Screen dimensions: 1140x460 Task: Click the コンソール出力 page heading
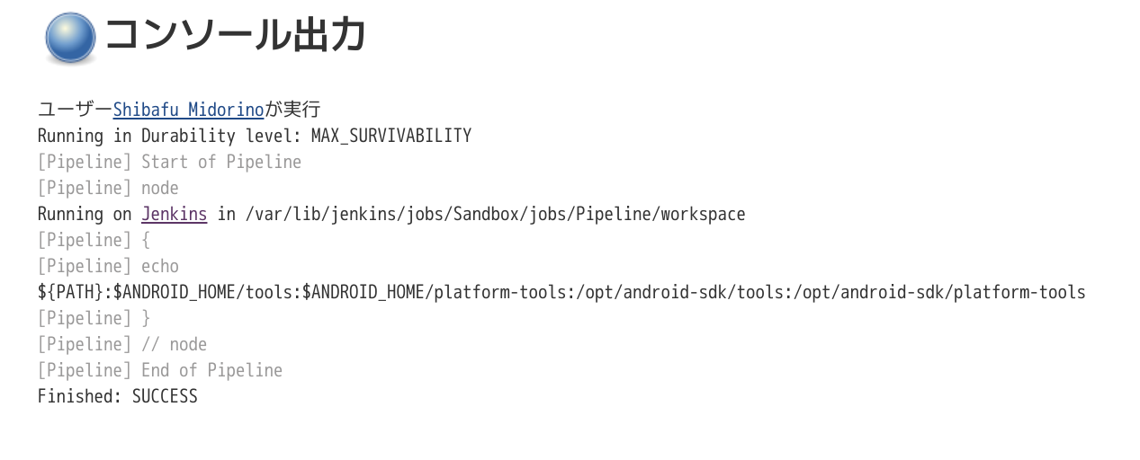[236, 37]
